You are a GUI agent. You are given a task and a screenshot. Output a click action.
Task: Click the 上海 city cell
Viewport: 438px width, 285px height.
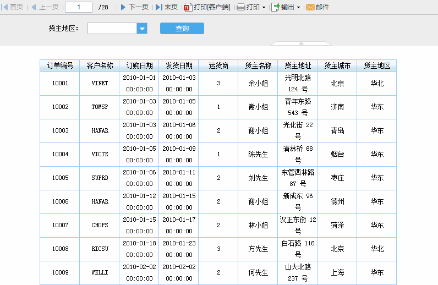coord(337,272)
